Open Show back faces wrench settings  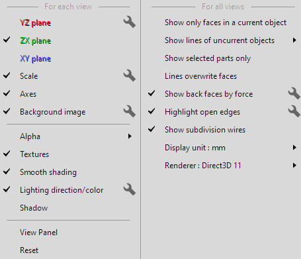pyautogui.click(x=294, y=93)
